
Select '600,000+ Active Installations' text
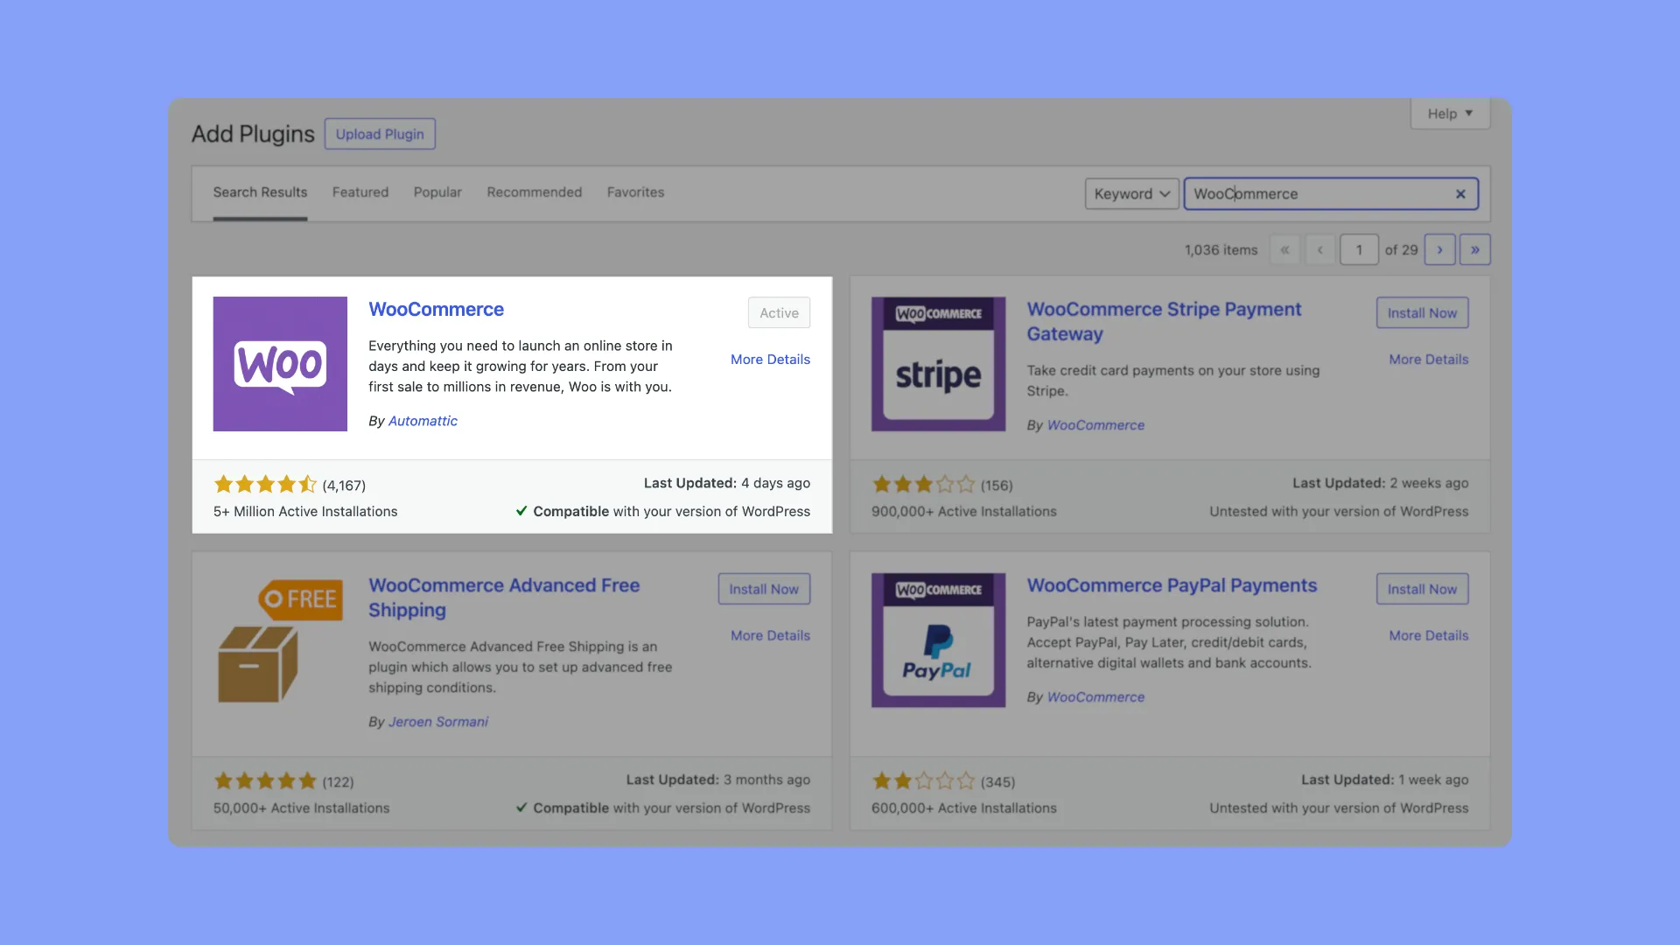pos(963,808)
